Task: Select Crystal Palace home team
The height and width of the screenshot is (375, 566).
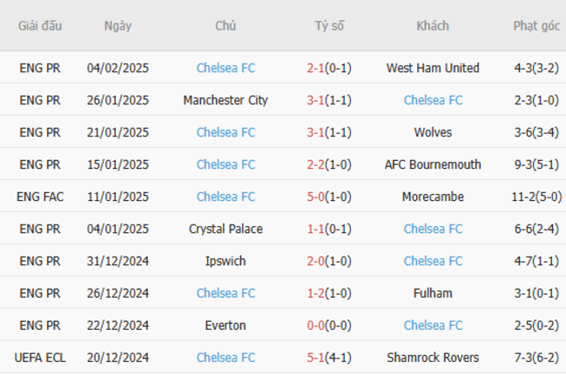Action: click(x=226, y=229)
